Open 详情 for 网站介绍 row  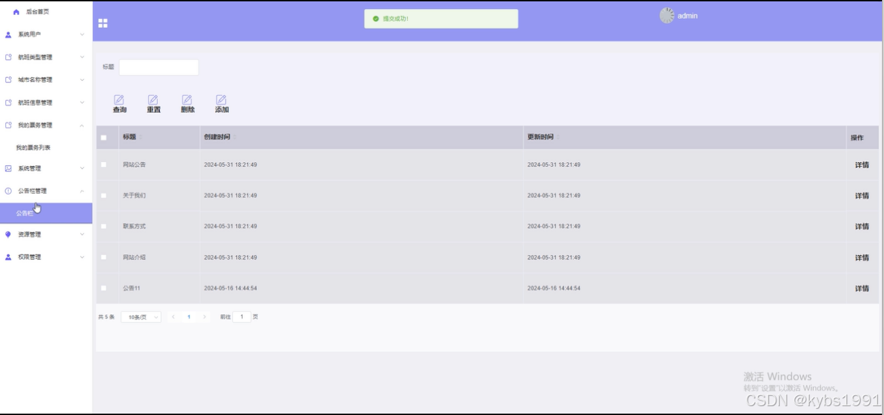click(x=862, y=258)
